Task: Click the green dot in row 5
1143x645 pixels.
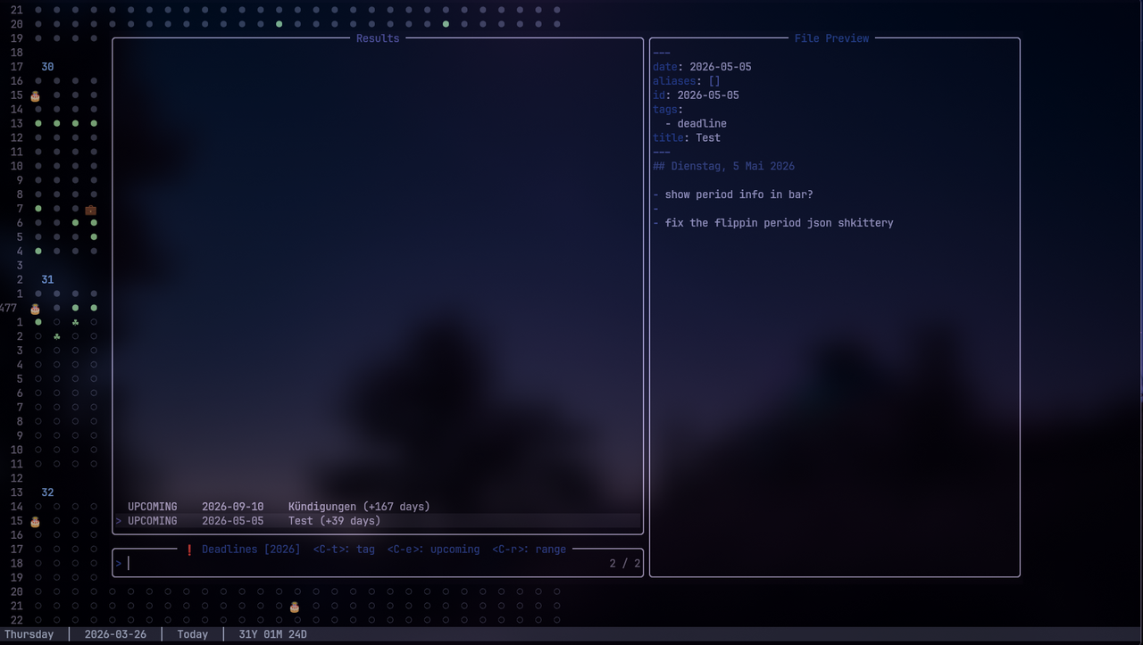Action: [x=94, y=237]
